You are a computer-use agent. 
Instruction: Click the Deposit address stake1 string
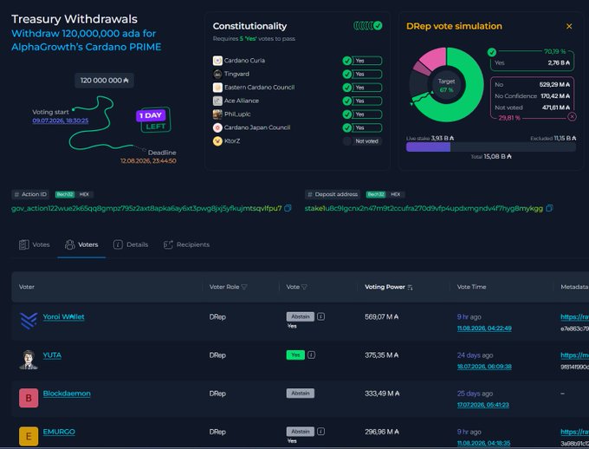pyautogui.click(x=424, y=208)
